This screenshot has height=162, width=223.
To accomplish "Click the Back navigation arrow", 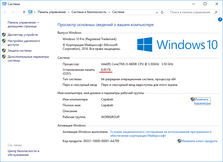I will point(5,12).
